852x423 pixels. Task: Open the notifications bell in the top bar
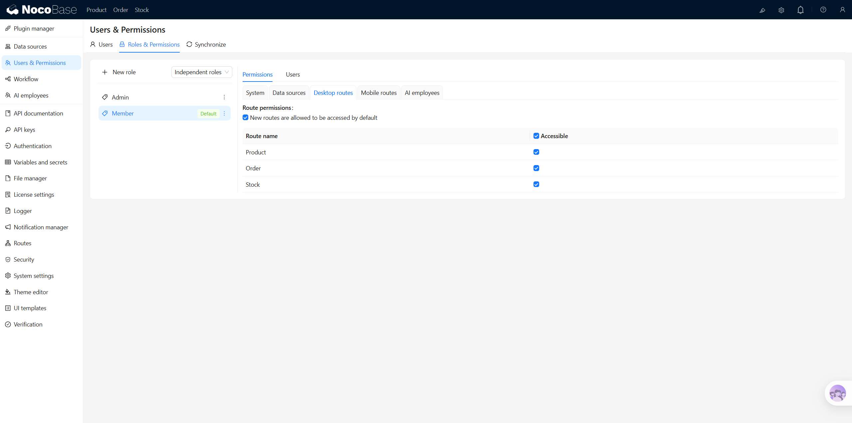[800, 10]
